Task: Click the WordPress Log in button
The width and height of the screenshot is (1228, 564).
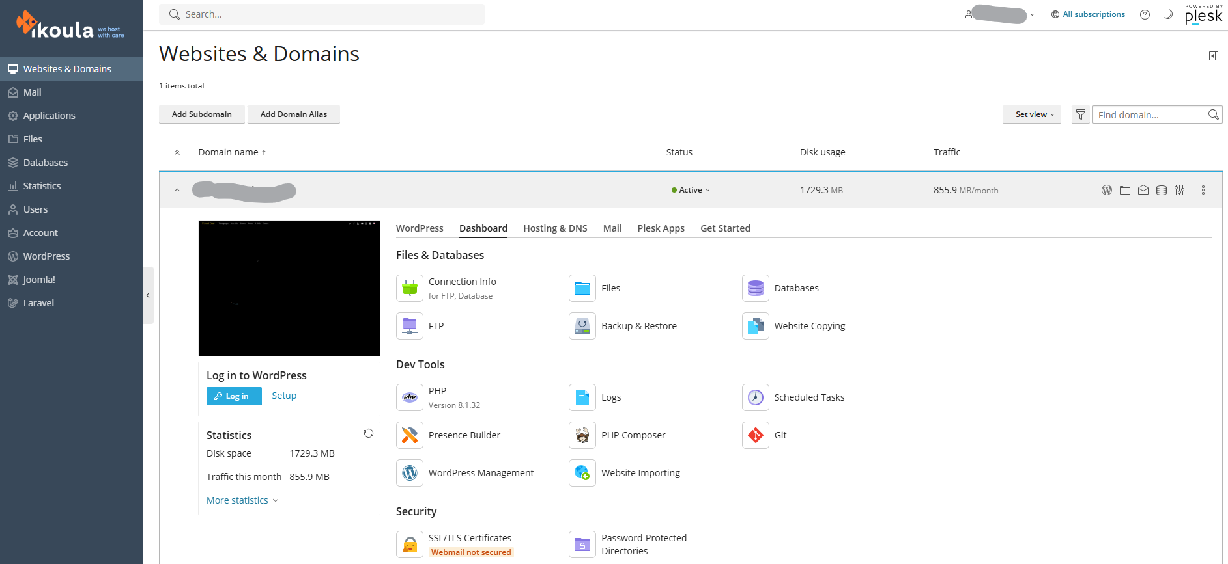Action: click(234, 396)
